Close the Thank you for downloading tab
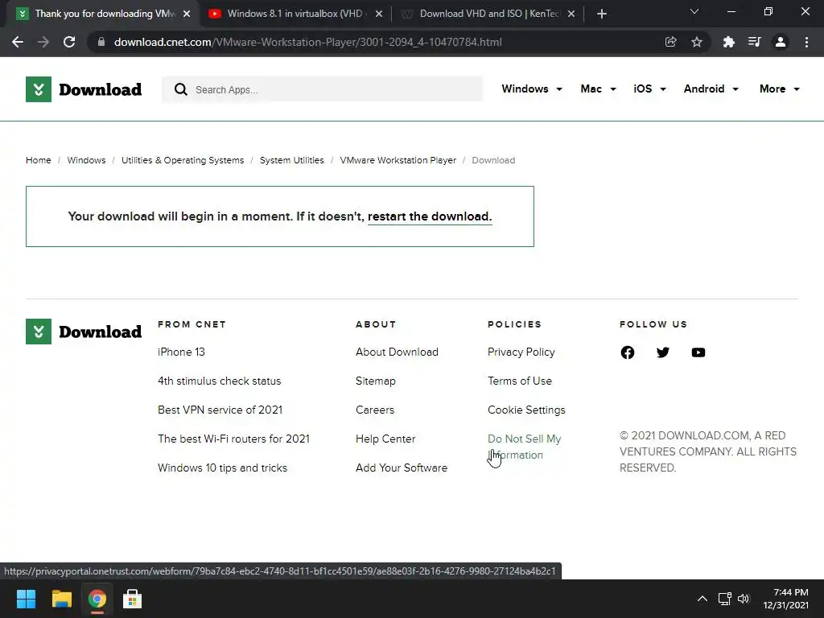 coord(187,14)
